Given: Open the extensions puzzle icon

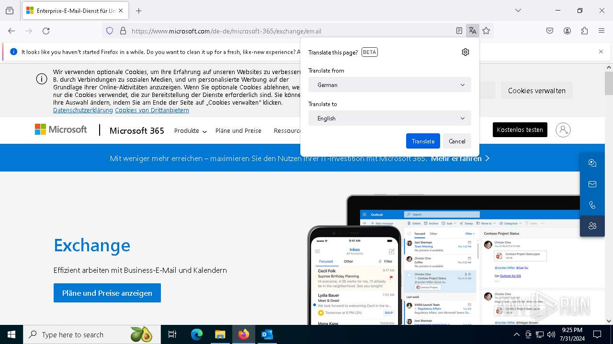Looking at the screenshot, I should (x=584, y=31).
